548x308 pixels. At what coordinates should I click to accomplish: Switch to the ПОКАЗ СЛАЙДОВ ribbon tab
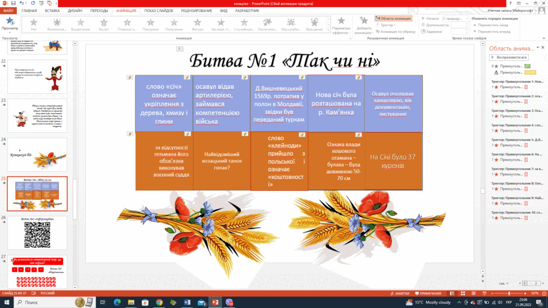coord(159,11)
